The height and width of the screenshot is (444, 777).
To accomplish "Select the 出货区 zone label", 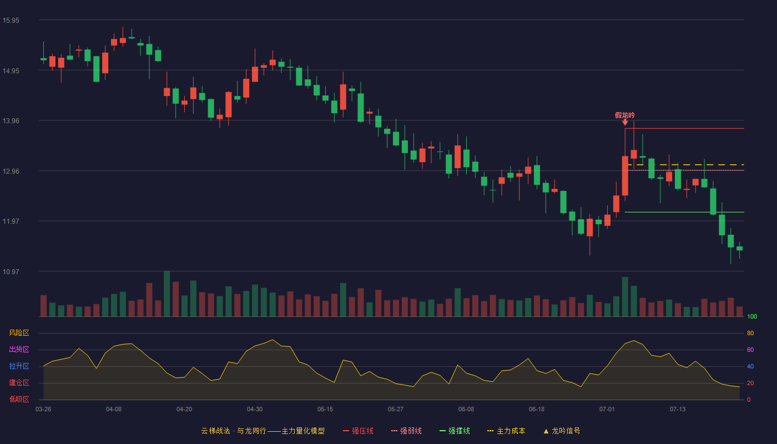I will [19, 350].
